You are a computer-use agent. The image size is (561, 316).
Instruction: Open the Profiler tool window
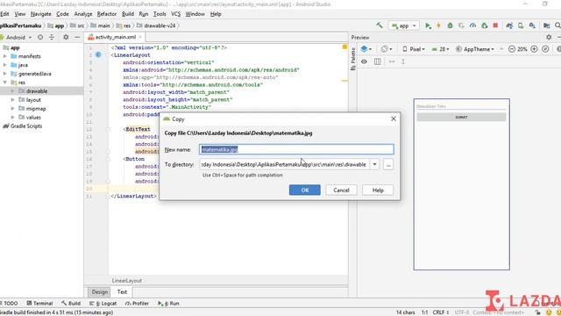pyautogui.click(x=137, y=303)
